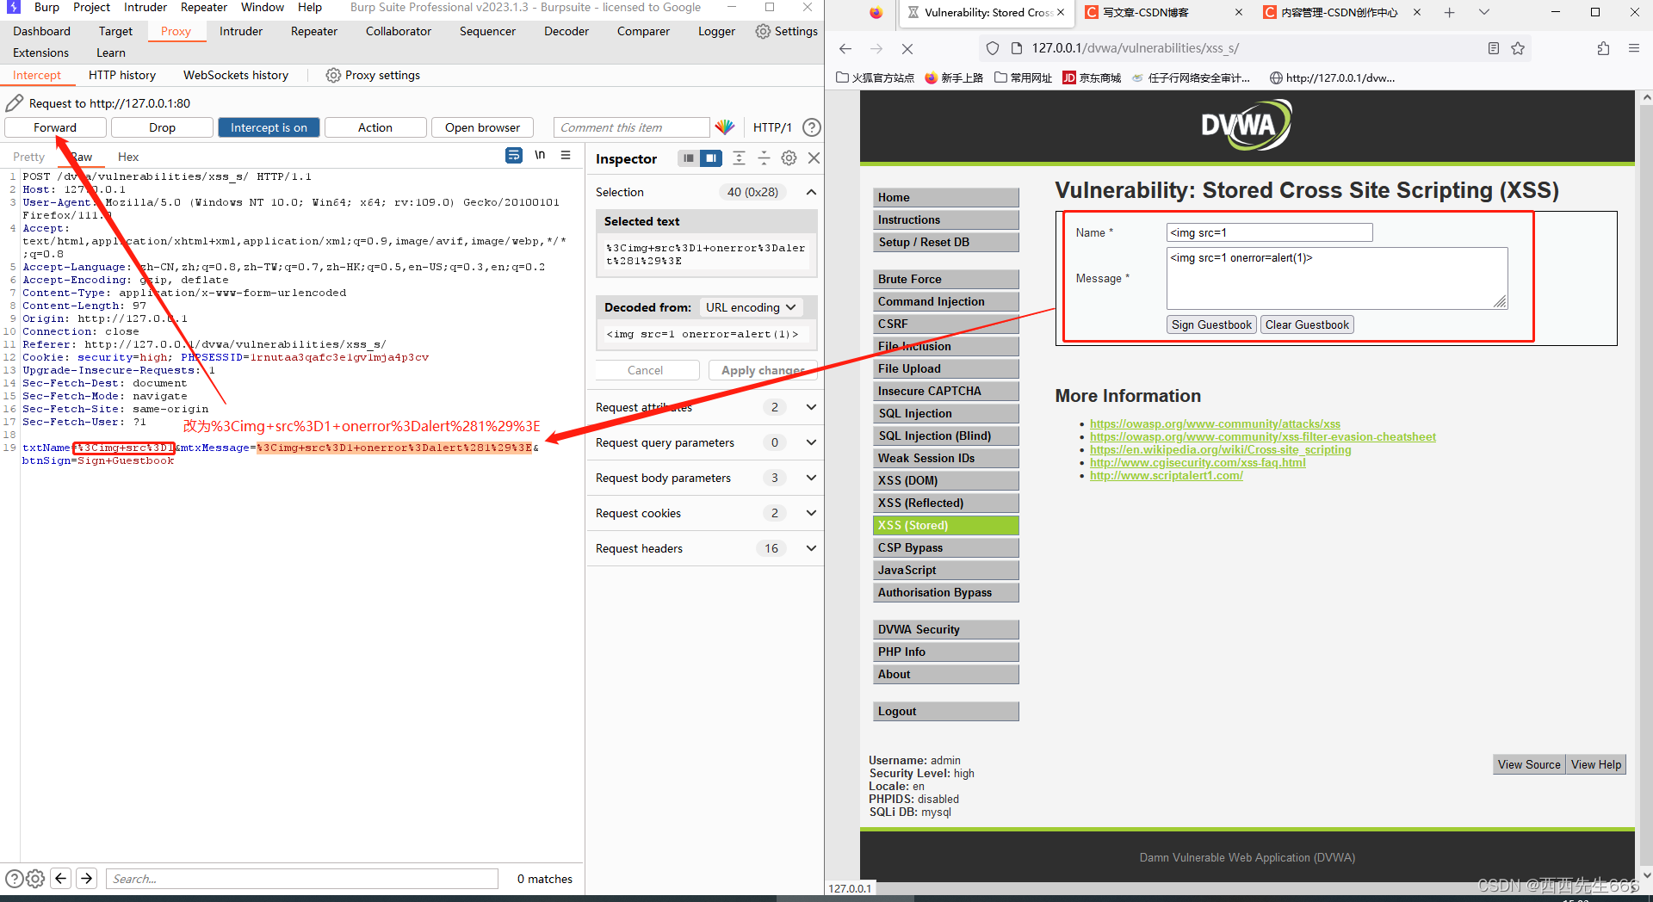Toggle word wrap icon in request editor
1653x902 pixels.
point(514,156)
